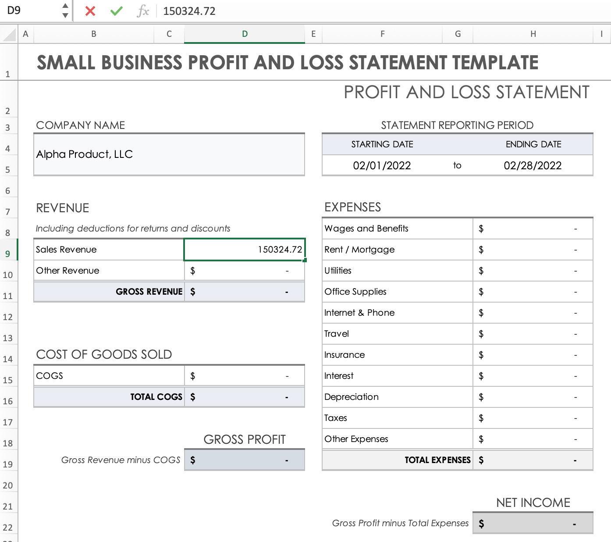This screenshot has height=542, width=611.
Task: Select the COGS amount cell
Action: click(x=245, y=376)
